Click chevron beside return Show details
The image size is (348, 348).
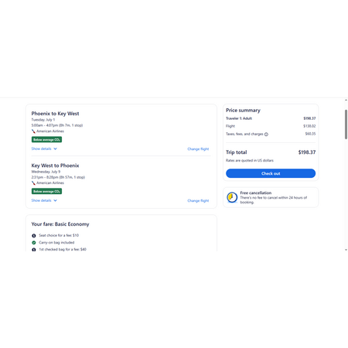(55, 200)
